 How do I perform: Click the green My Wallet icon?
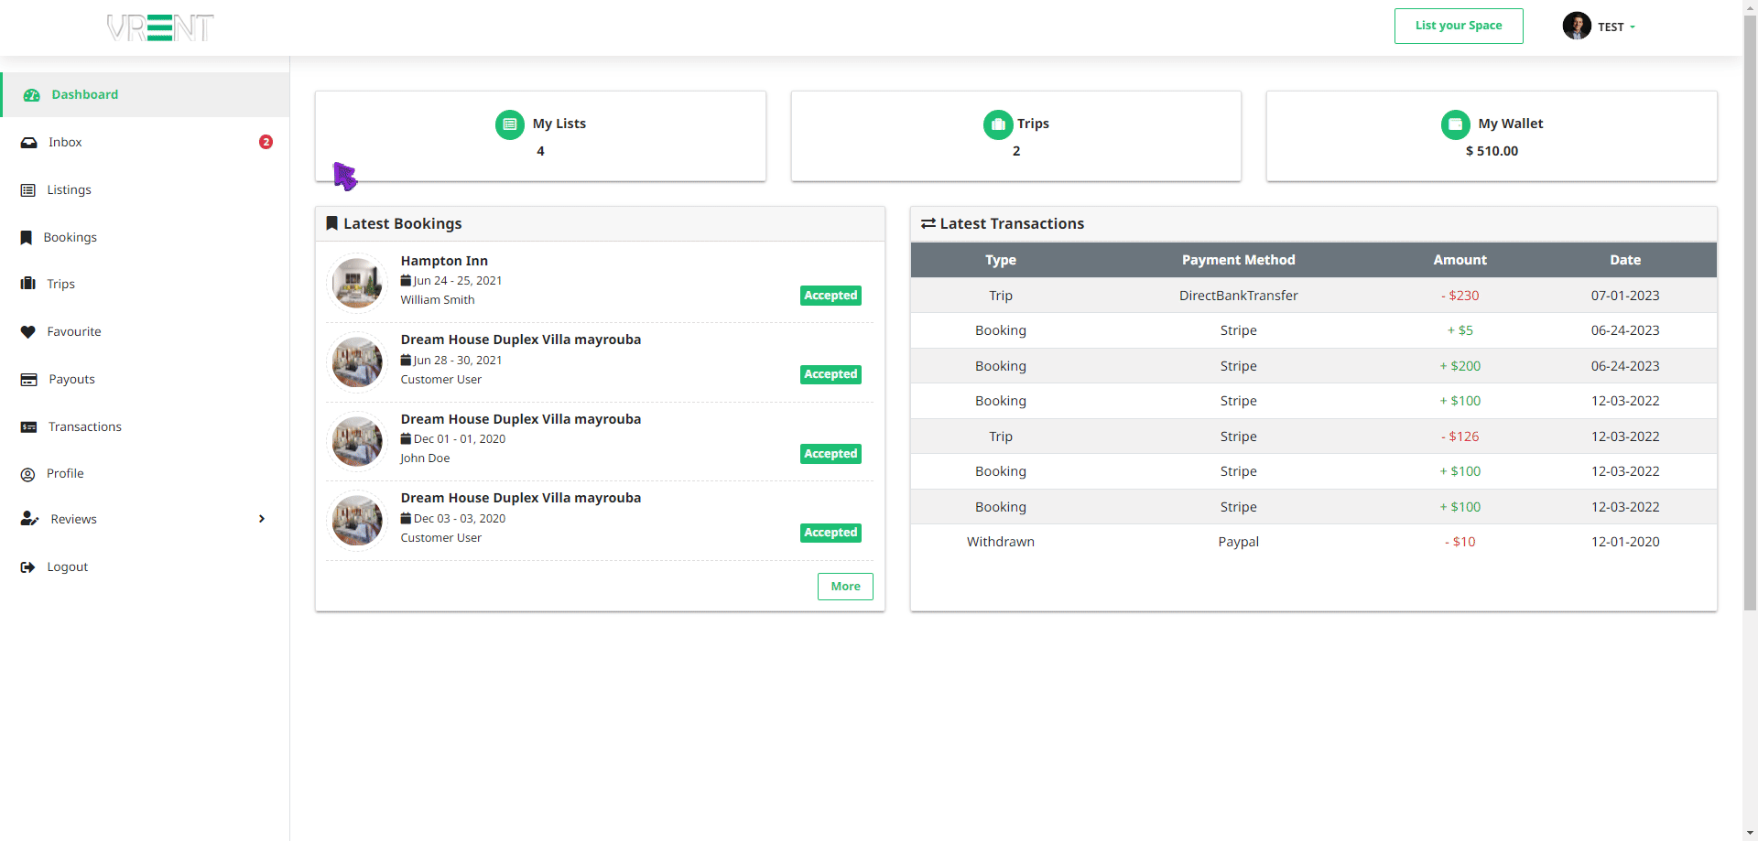[x=1455, y=124]
